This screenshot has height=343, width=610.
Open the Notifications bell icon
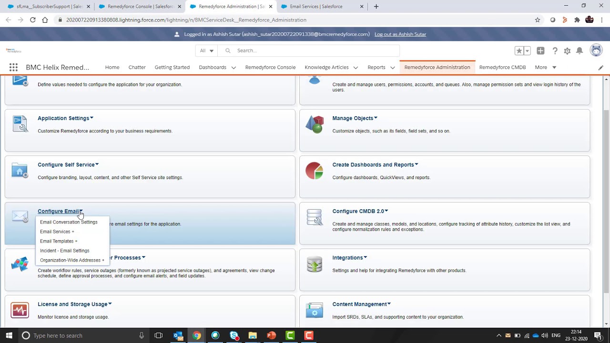coord(579,50)
